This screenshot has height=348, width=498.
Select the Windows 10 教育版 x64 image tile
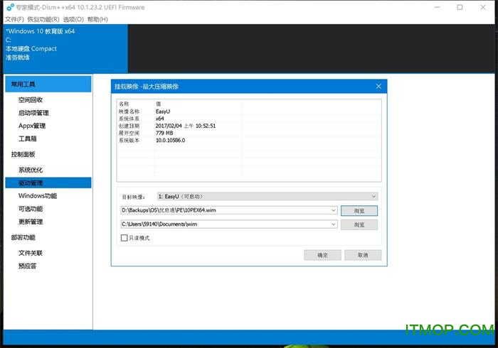point(65,48)
